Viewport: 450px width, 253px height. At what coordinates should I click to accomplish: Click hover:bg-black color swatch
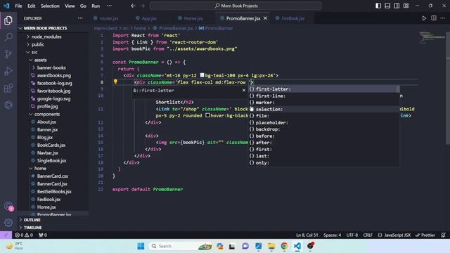pos(207,115)
